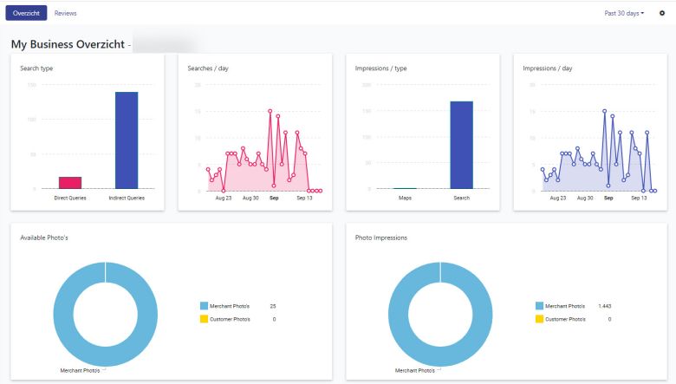Screen dimensions: 676x384
Task: Click the highest point in Impressions / day
Action: point(605,111)
